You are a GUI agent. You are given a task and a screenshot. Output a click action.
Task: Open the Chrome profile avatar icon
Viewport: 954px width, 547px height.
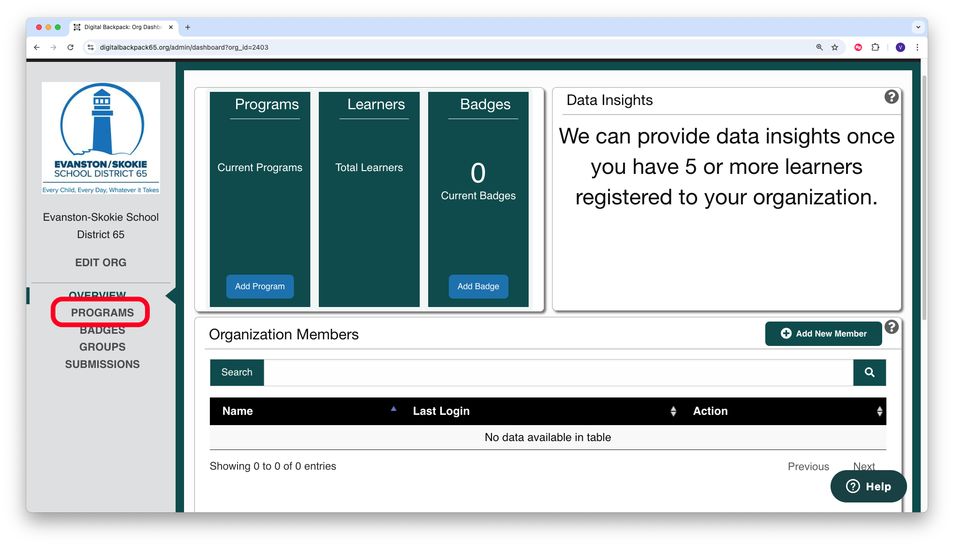(900, 47)
